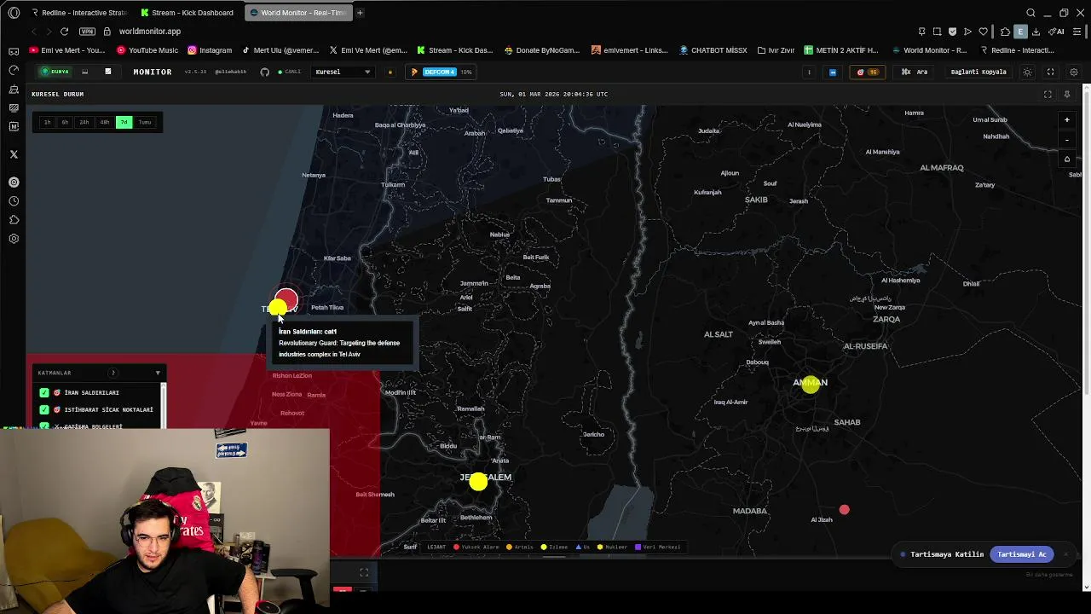Open the browser downloads icon
This screenshot has width=1091, height=614.
1036,32
